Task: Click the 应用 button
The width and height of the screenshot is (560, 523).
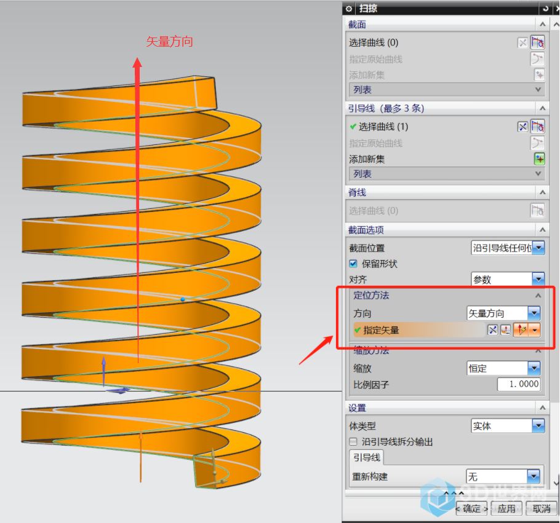Action: [x=506, y=509]
